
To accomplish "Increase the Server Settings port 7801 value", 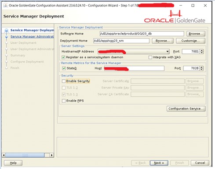I will click(x=202, y=50).
